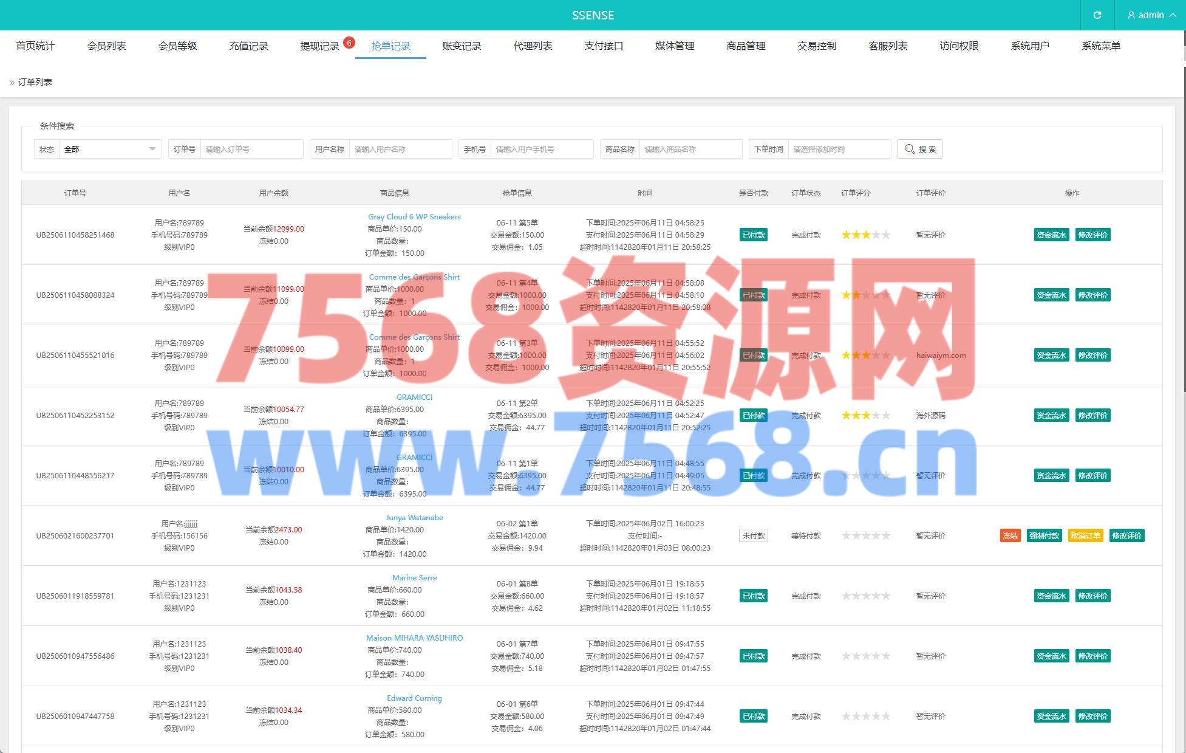Open Maison MIHARA YASUHIRO product link
1186x753 pixels.
point(414,638)
